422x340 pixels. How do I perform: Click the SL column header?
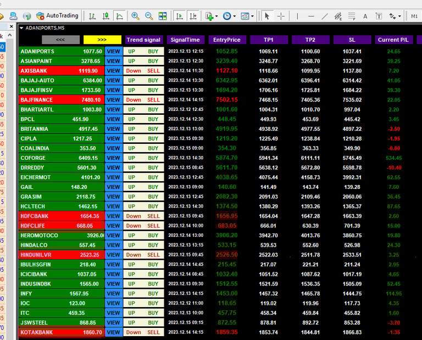pyautogui.click(x=352, y=40)
